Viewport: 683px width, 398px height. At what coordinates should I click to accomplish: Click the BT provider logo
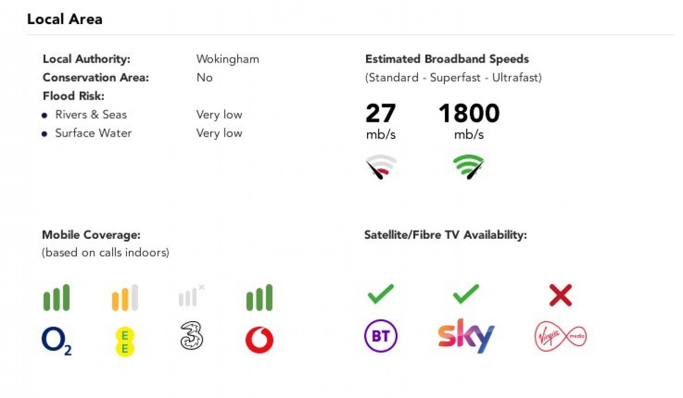point(381,336)
